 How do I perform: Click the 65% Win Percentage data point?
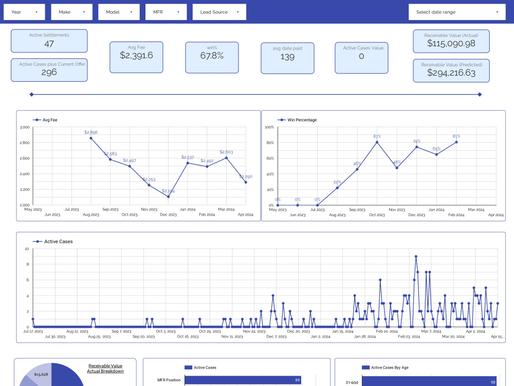[x=436, y=154]
